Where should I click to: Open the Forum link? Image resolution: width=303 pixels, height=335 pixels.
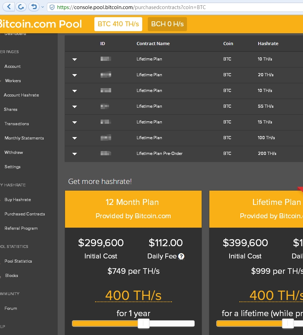point(11,308)
